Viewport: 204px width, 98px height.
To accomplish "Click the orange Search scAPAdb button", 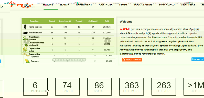I will [132, 59].
